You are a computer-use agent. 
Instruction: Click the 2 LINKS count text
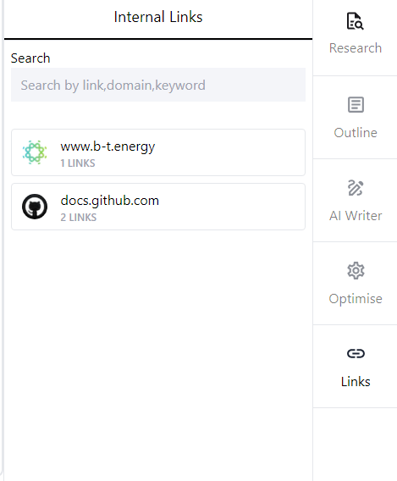click(79, 218)
